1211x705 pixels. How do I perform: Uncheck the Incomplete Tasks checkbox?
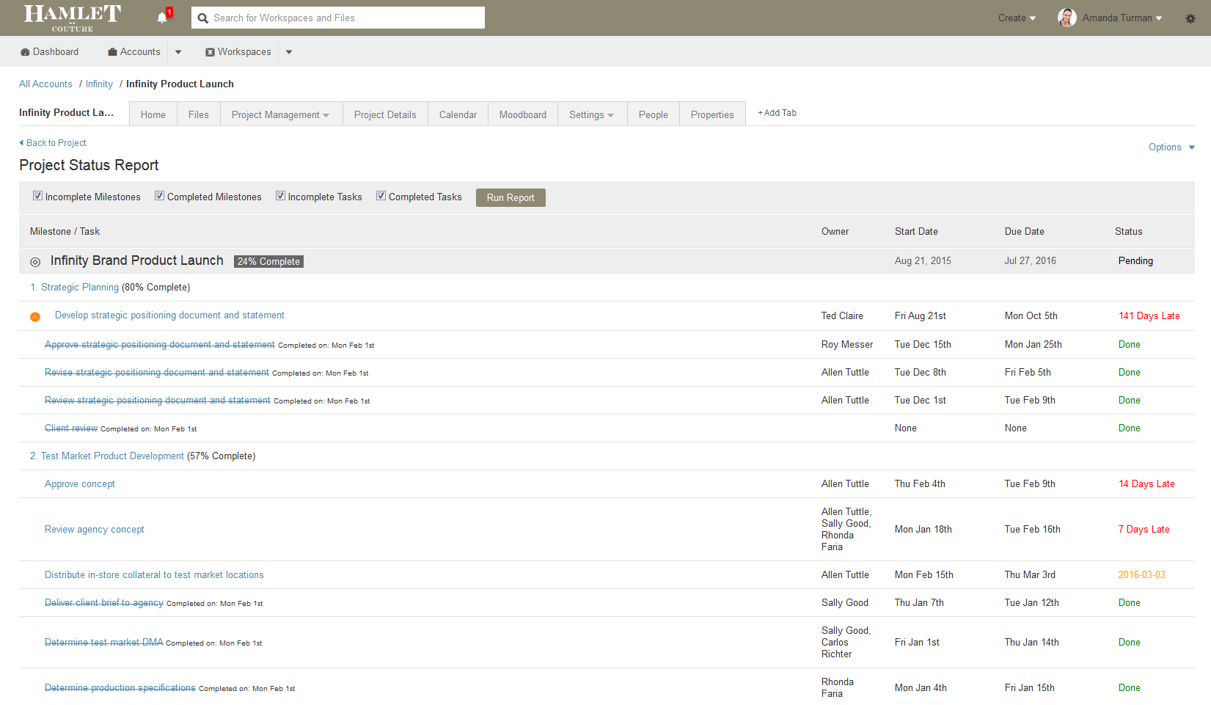[x=280, y=196]
